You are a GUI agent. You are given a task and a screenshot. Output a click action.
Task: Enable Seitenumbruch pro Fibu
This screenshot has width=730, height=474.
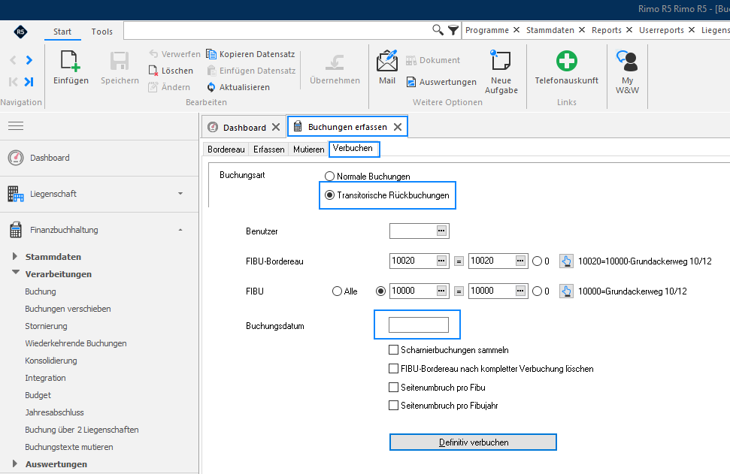(393, 388)
